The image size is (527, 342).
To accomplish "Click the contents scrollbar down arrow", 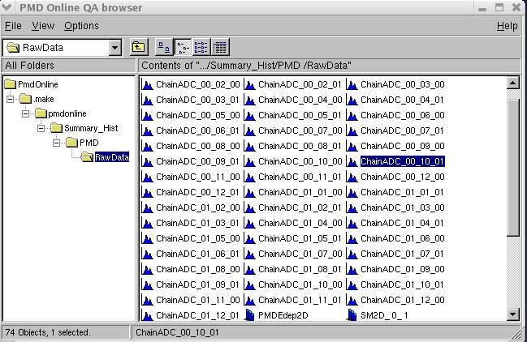I will [x=512, y=314].
